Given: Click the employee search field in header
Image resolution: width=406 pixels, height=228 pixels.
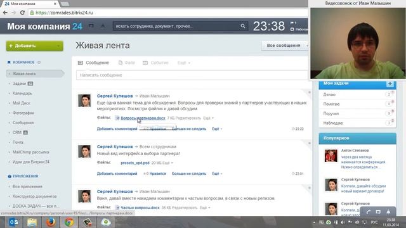Looking at the screenshot, I should [x=180, y=26].
